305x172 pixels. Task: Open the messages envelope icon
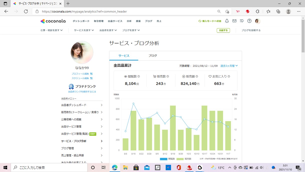234,21
